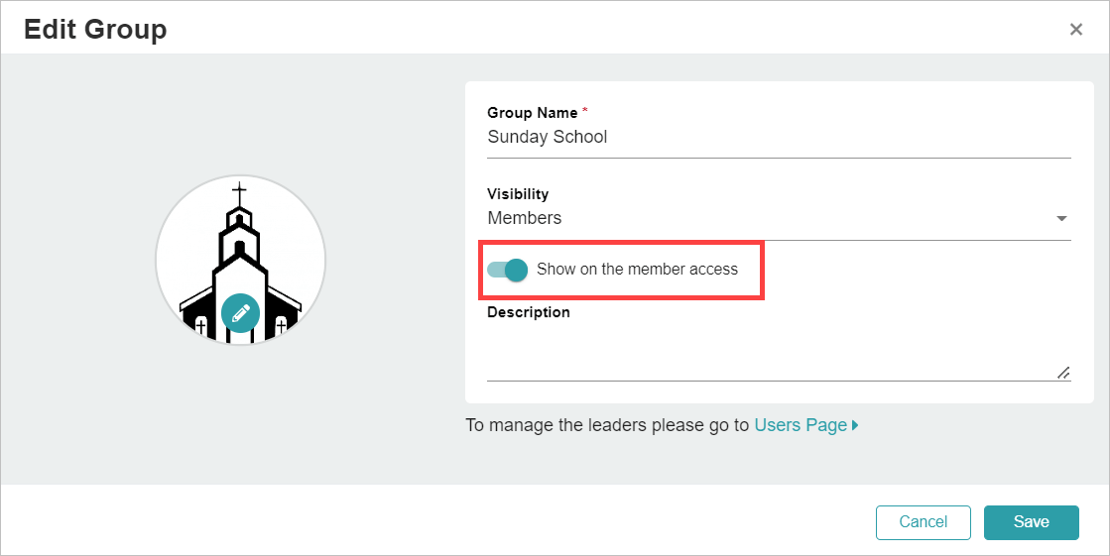The height and width of the screenshot is (556, 1110).
Task: Click inside the Description text area
Action: coord(779,352)
